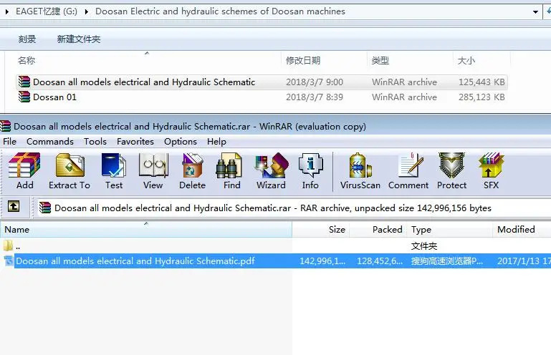Image resolution: width=551 pixels, height=355 pixels.
Task: Expand the Explorer address bar dropdown arrow
Action: [x=535, y=12]
